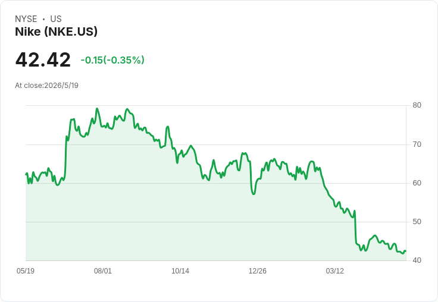Select the 08/01 x-axis date label

point(103,270)
